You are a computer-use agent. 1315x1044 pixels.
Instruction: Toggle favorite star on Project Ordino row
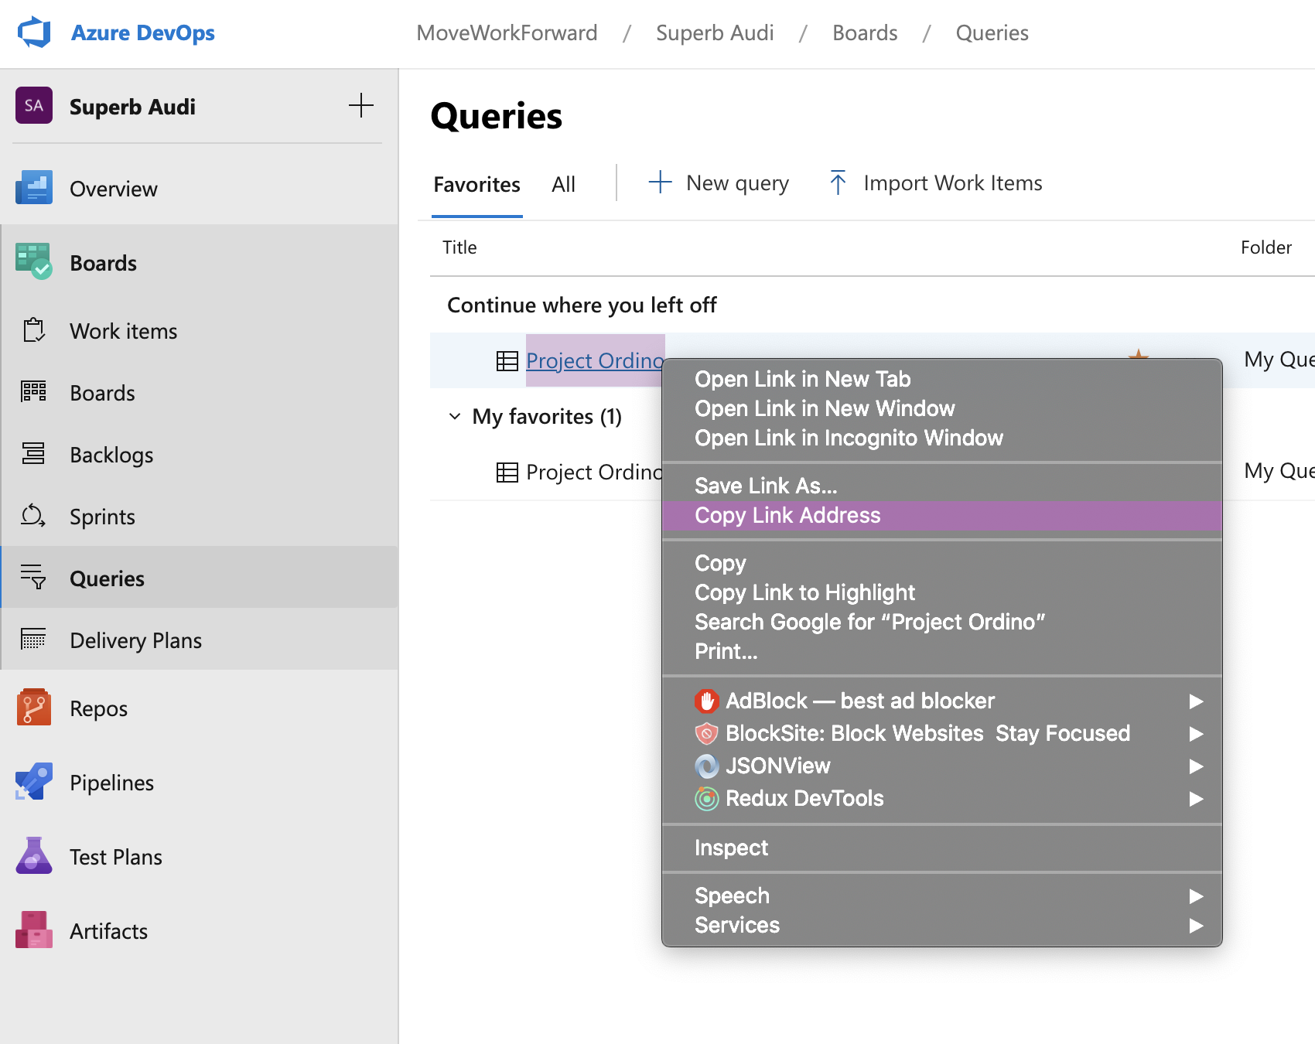point(1138,354)
